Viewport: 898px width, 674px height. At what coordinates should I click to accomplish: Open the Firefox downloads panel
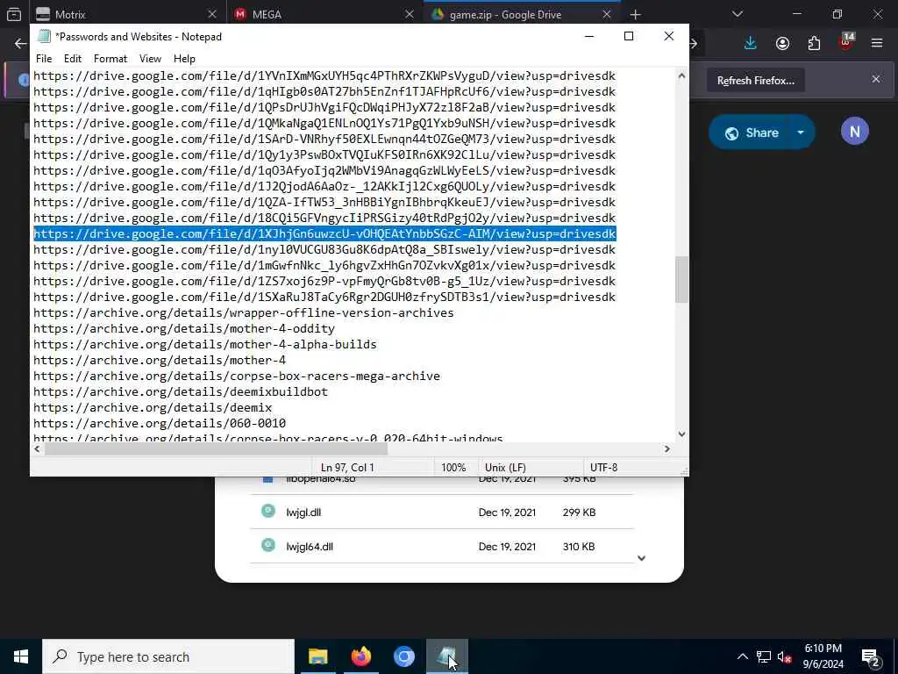tap(751, 44)
